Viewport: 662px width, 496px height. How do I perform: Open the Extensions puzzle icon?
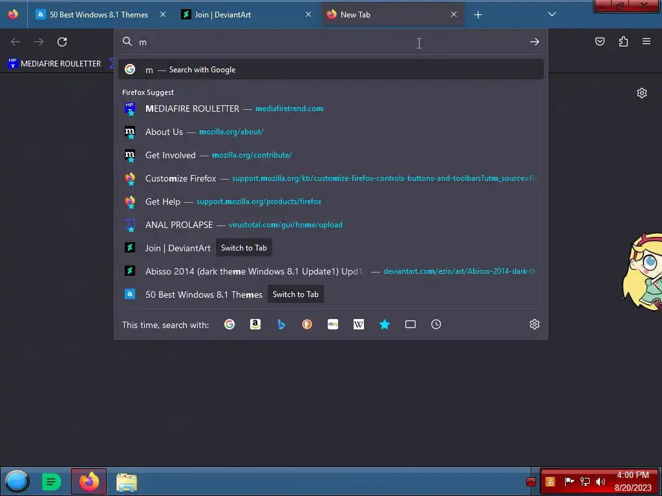(x=623, y=41)
